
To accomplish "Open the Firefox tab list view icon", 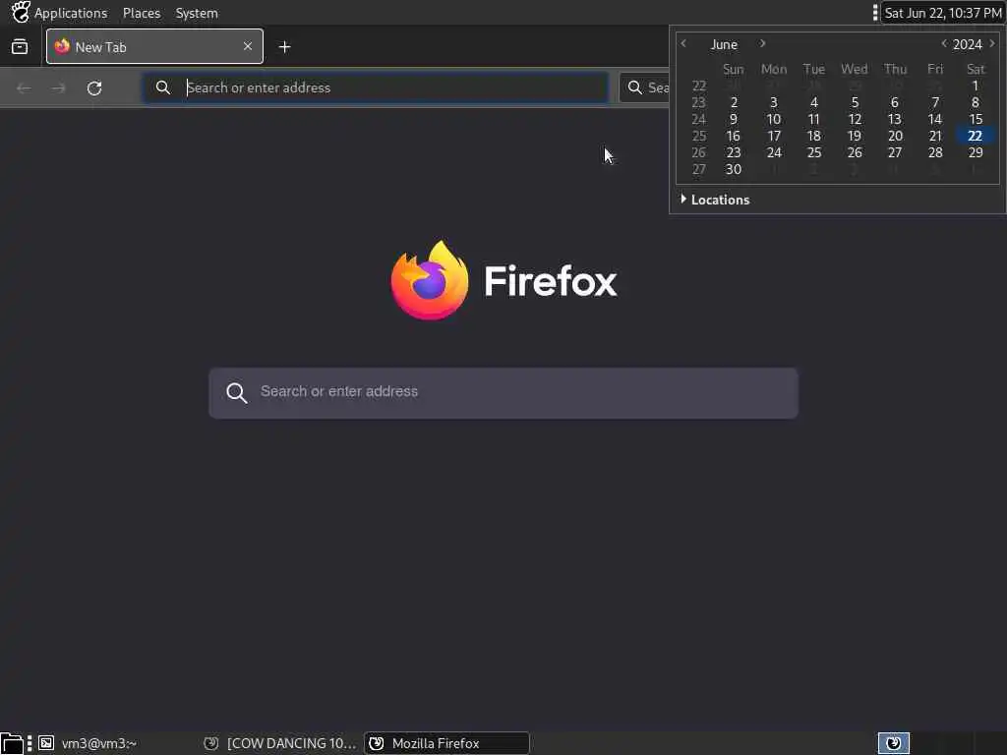I will click(20, 46).
